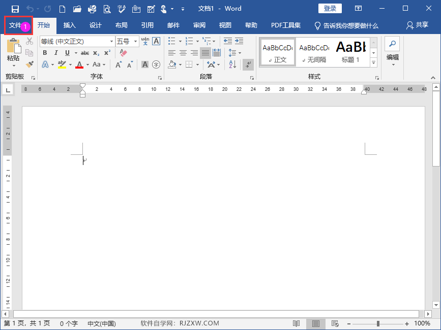Click the 登录 sign-in button
This screenshot has width=441, height=330.
pos(330,9)
